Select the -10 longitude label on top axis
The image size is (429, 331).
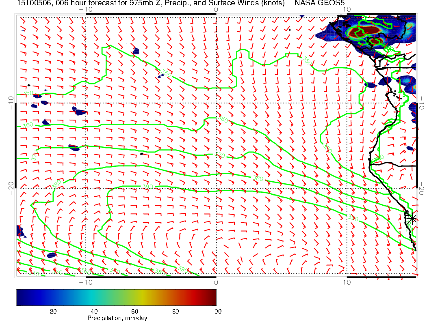[85, 9]
